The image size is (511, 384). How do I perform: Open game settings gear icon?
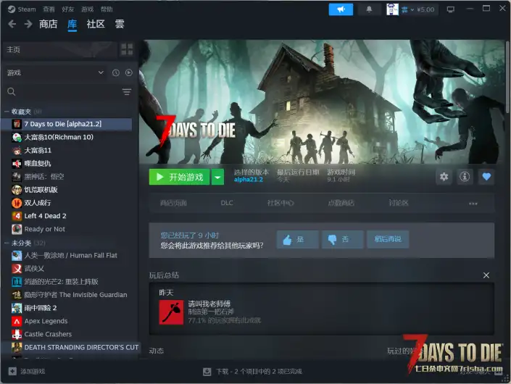pyautogui.click(x=444, y=177)
